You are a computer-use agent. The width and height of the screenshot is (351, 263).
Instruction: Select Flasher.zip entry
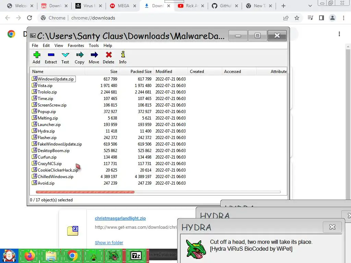[x=47, y=137]
